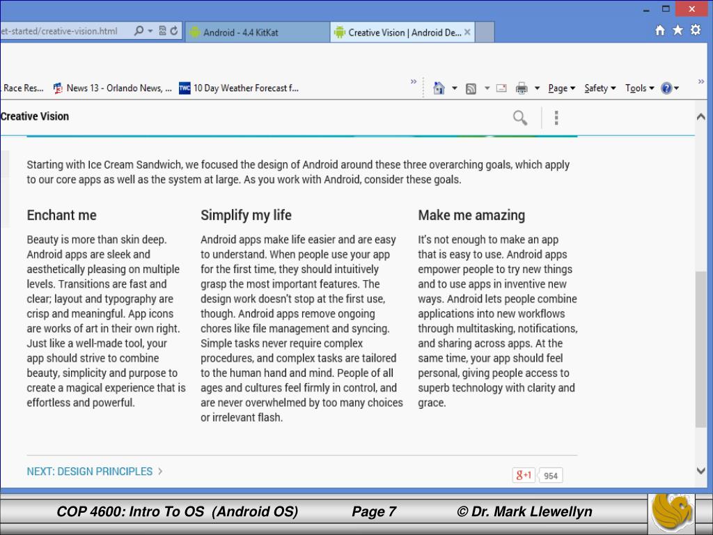The height and width of the screenshot is (535, 713).
Task: Click the Make me amazing heading
Action: (x=471, y=215)
